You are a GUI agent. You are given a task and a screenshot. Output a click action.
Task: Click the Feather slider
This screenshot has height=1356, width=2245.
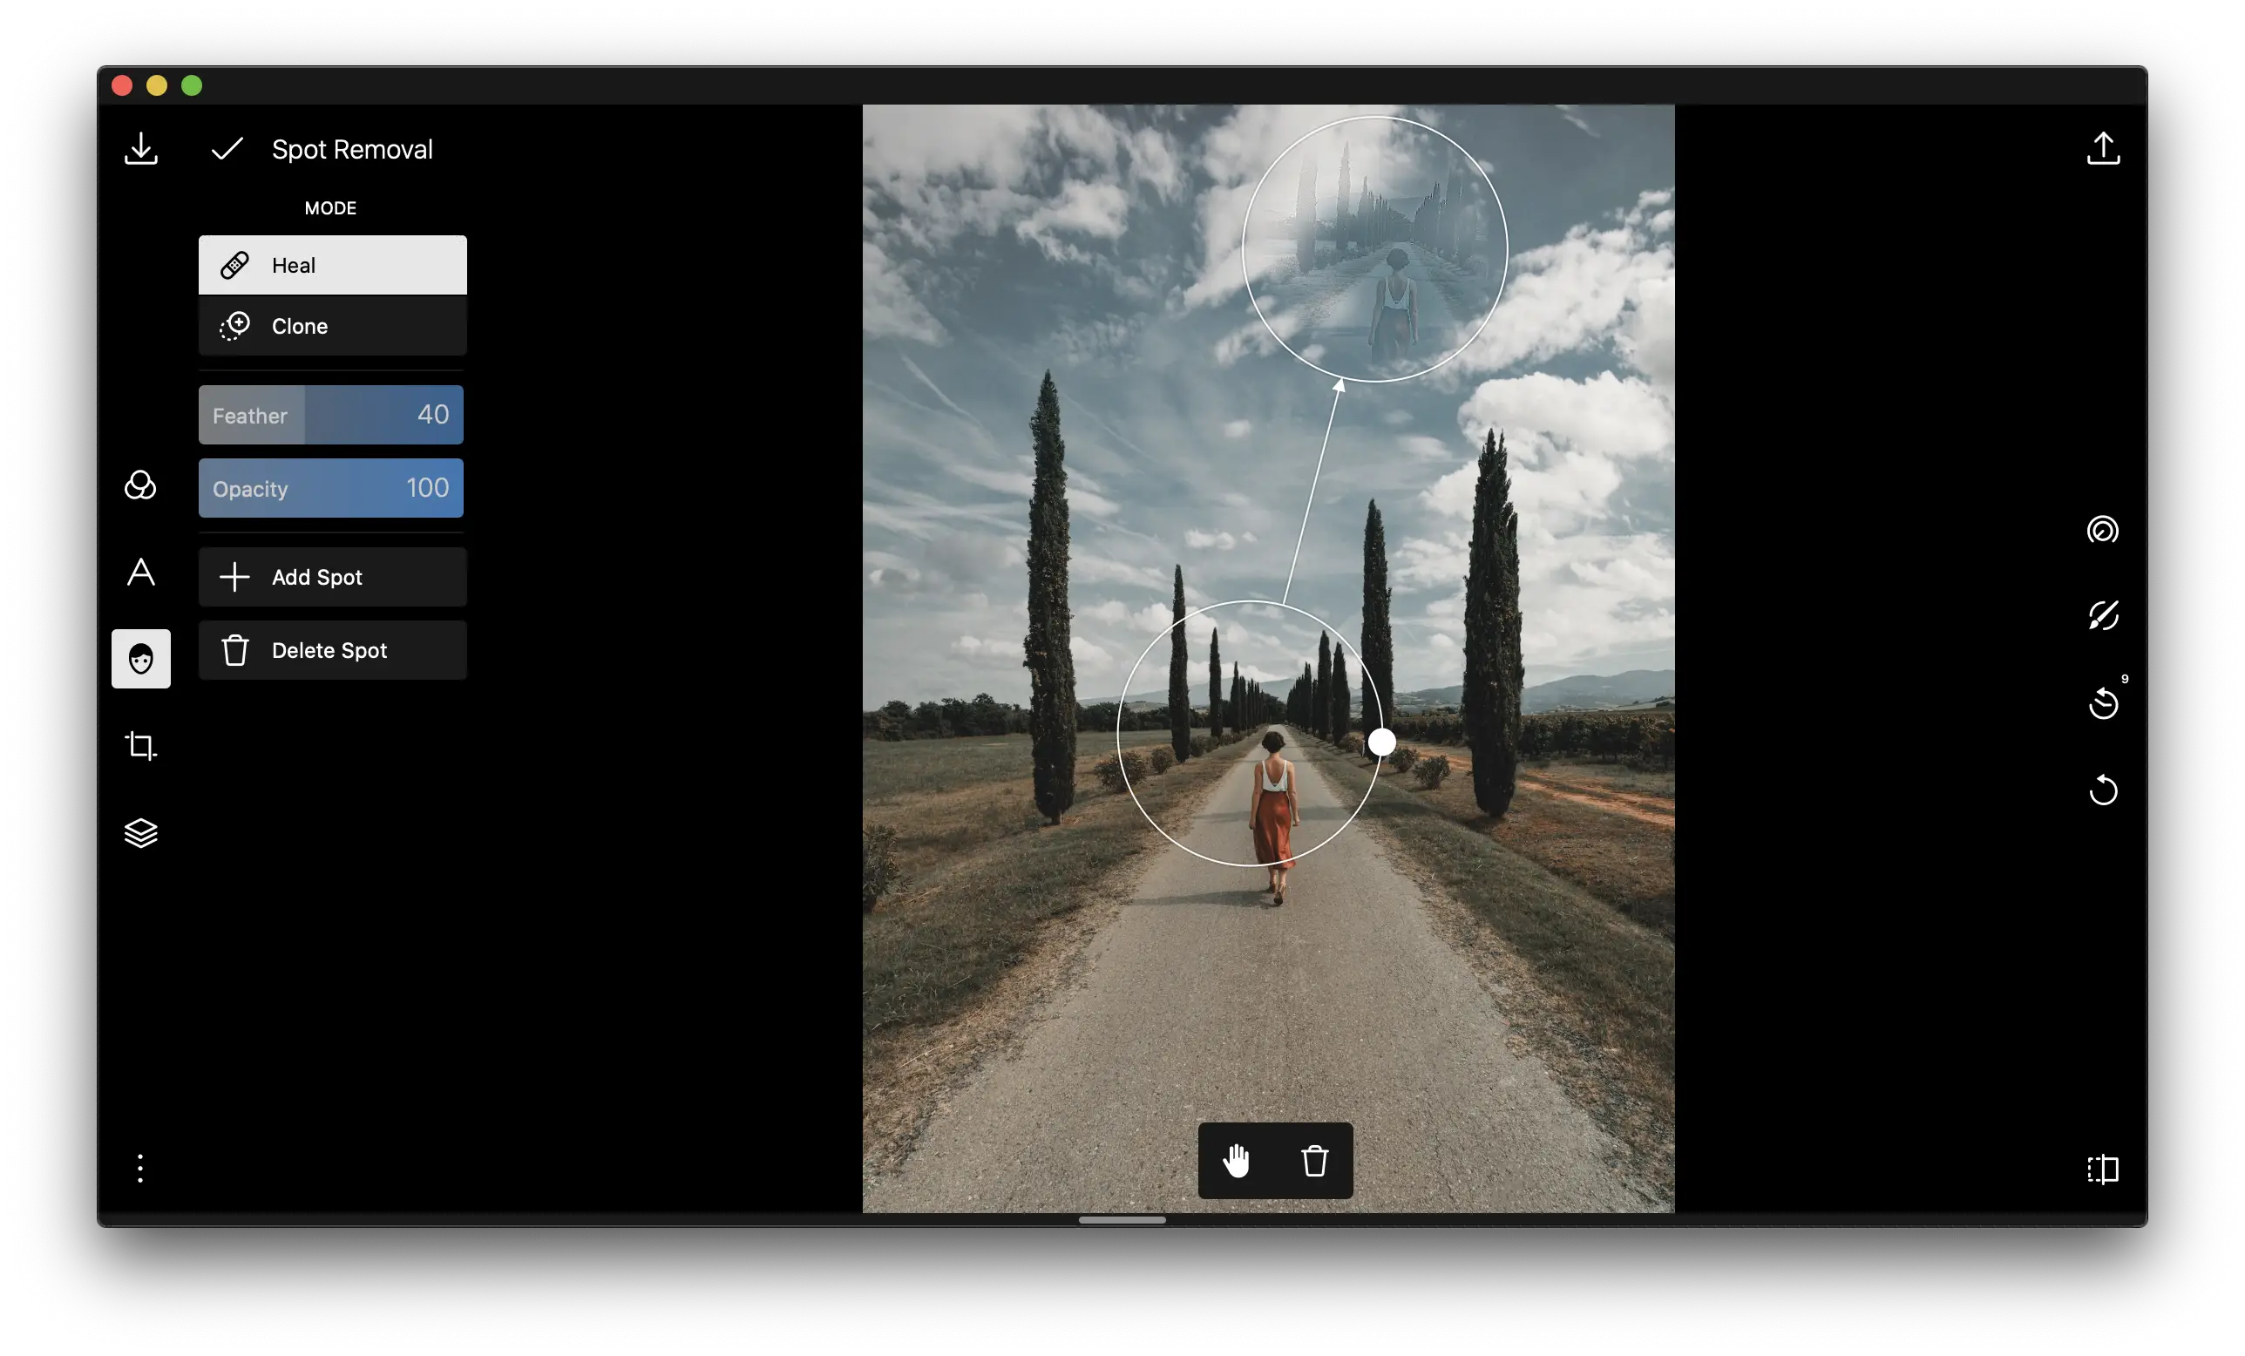331,416
